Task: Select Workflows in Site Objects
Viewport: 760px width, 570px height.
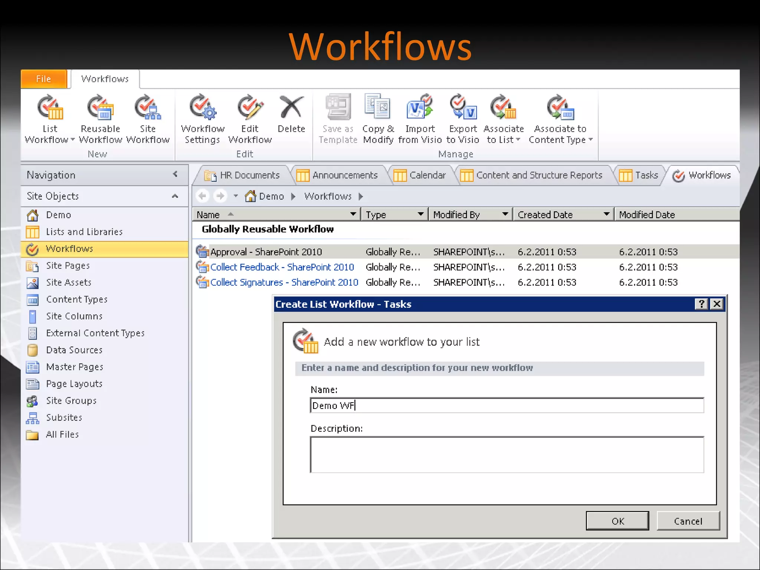Action: pos(105,249)
